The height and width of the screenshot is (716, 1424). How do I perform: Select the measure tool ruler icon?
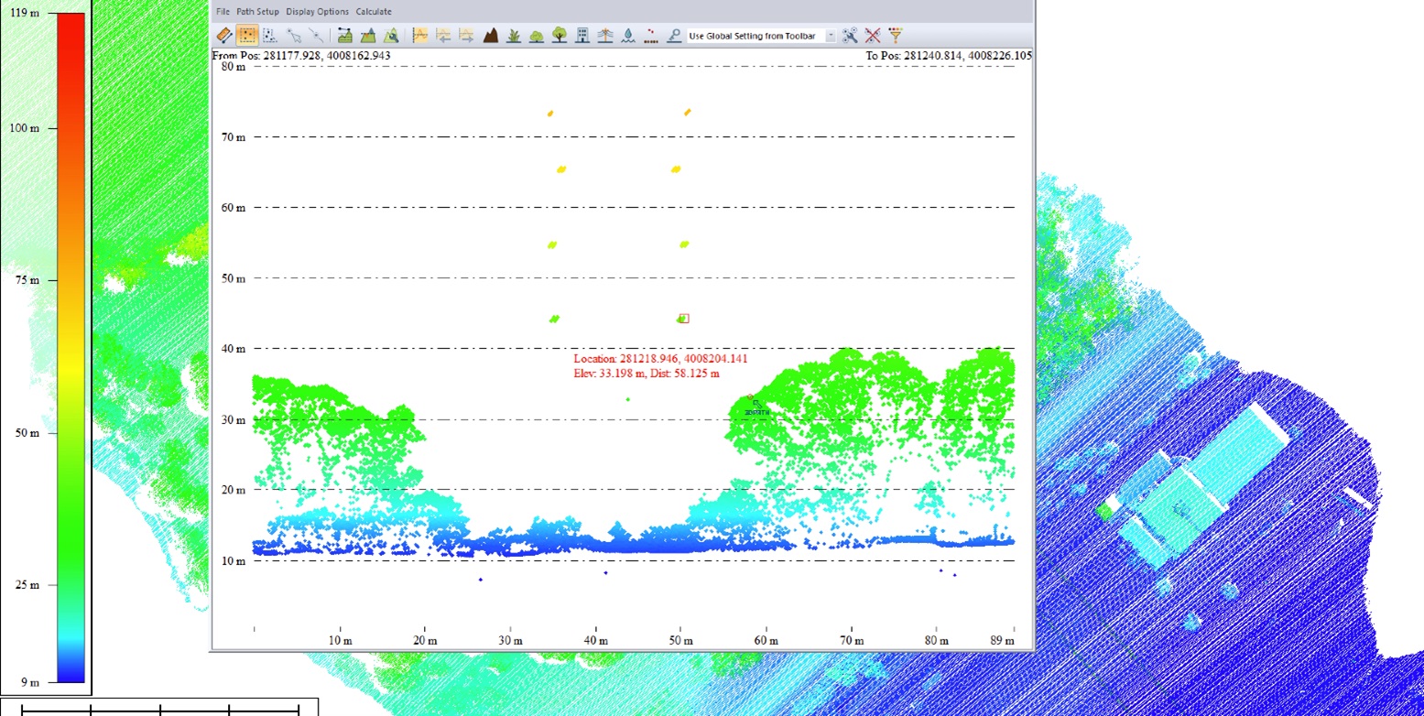224,36
